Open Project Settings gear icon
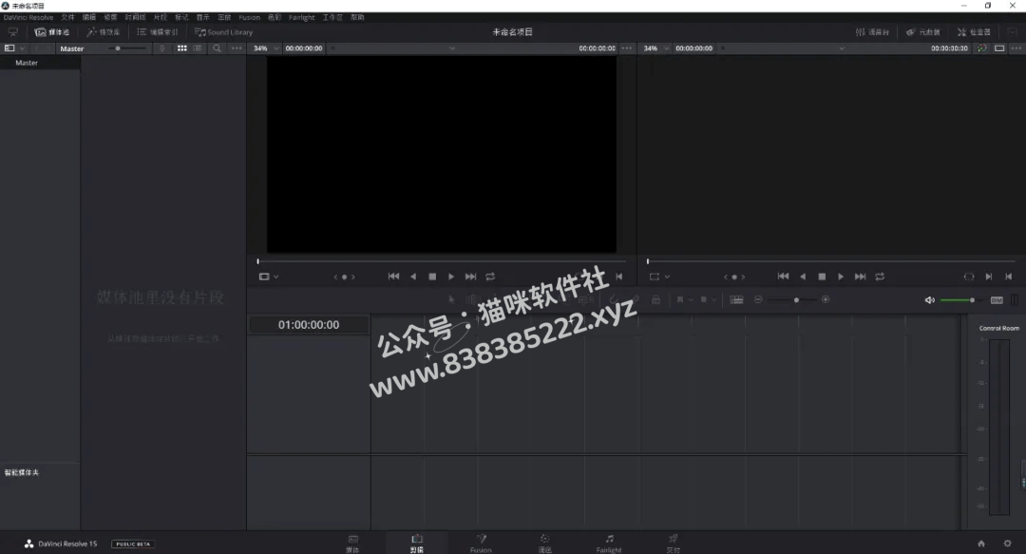Screen dimensions: 1026x554 tap(1007, 544)
